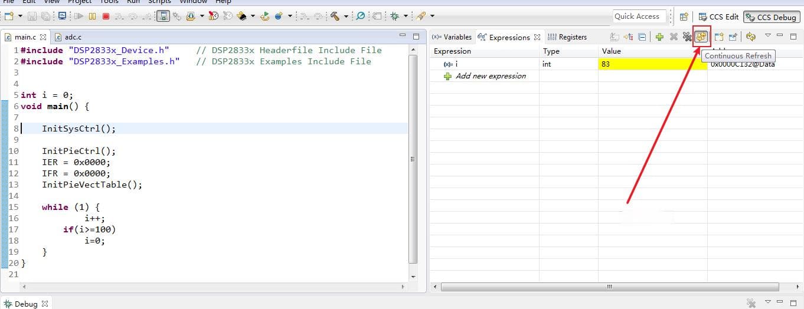This screenshot has height=309, width=804.
Task: Select the Expressions tab
Action: click(509, 37)
